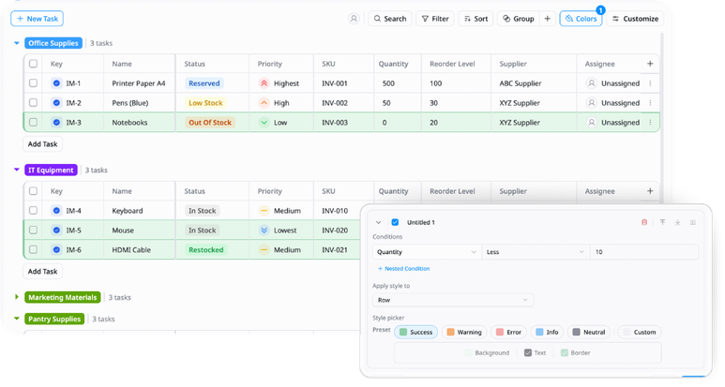Image resolution: width=725 pixels, height=387 pixels.
Task: Click the Medium priority icon for Keyboard
Action: coord(264,210)
